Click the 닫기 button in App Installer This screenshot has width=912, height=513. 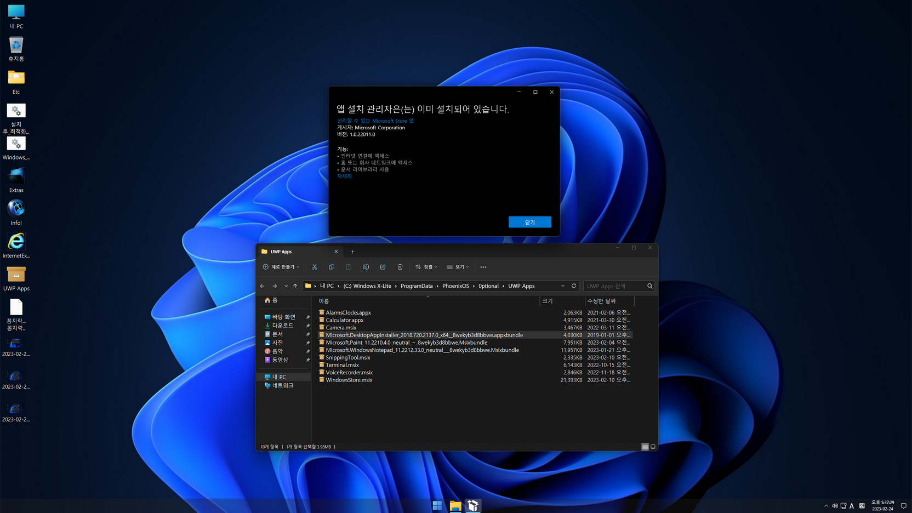point(529,222)
